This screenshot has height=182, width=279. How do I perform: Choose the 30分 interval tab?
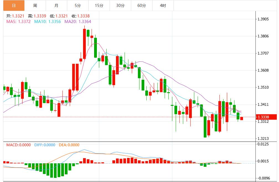(x=120, y=6)
